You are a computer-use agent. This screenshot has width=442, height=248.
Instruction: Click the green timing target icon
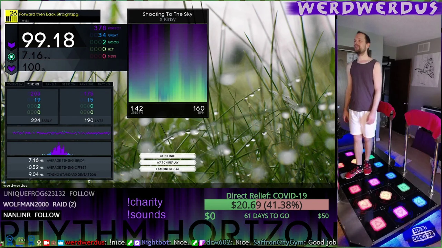11,56
